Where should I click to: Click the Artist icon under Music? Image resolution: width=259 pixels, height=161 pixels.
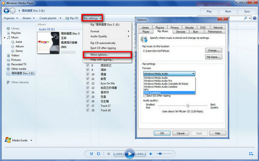(x=13, y=42)
